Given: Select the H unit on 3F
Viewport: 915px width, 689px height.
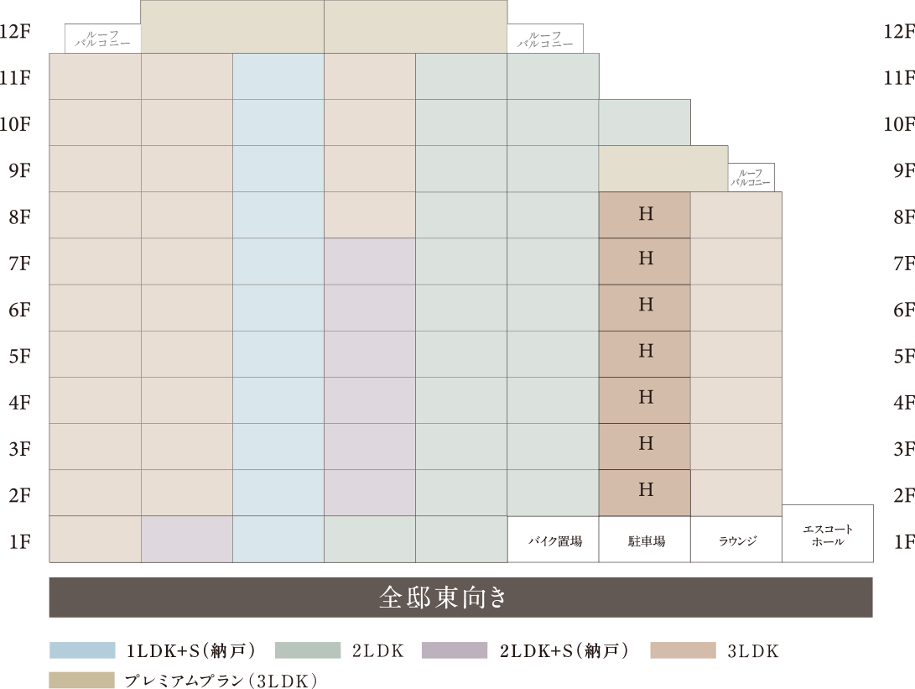Looking at the screenshot, I should (645, 446).
